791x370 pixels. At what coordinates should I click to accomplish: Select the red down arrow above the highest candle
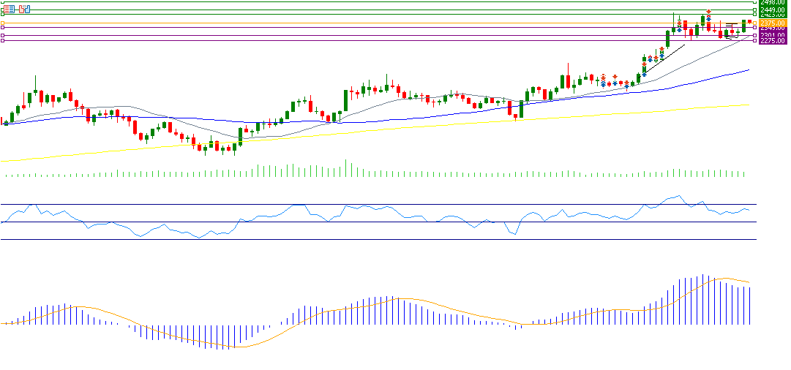(x=709, y=12)
